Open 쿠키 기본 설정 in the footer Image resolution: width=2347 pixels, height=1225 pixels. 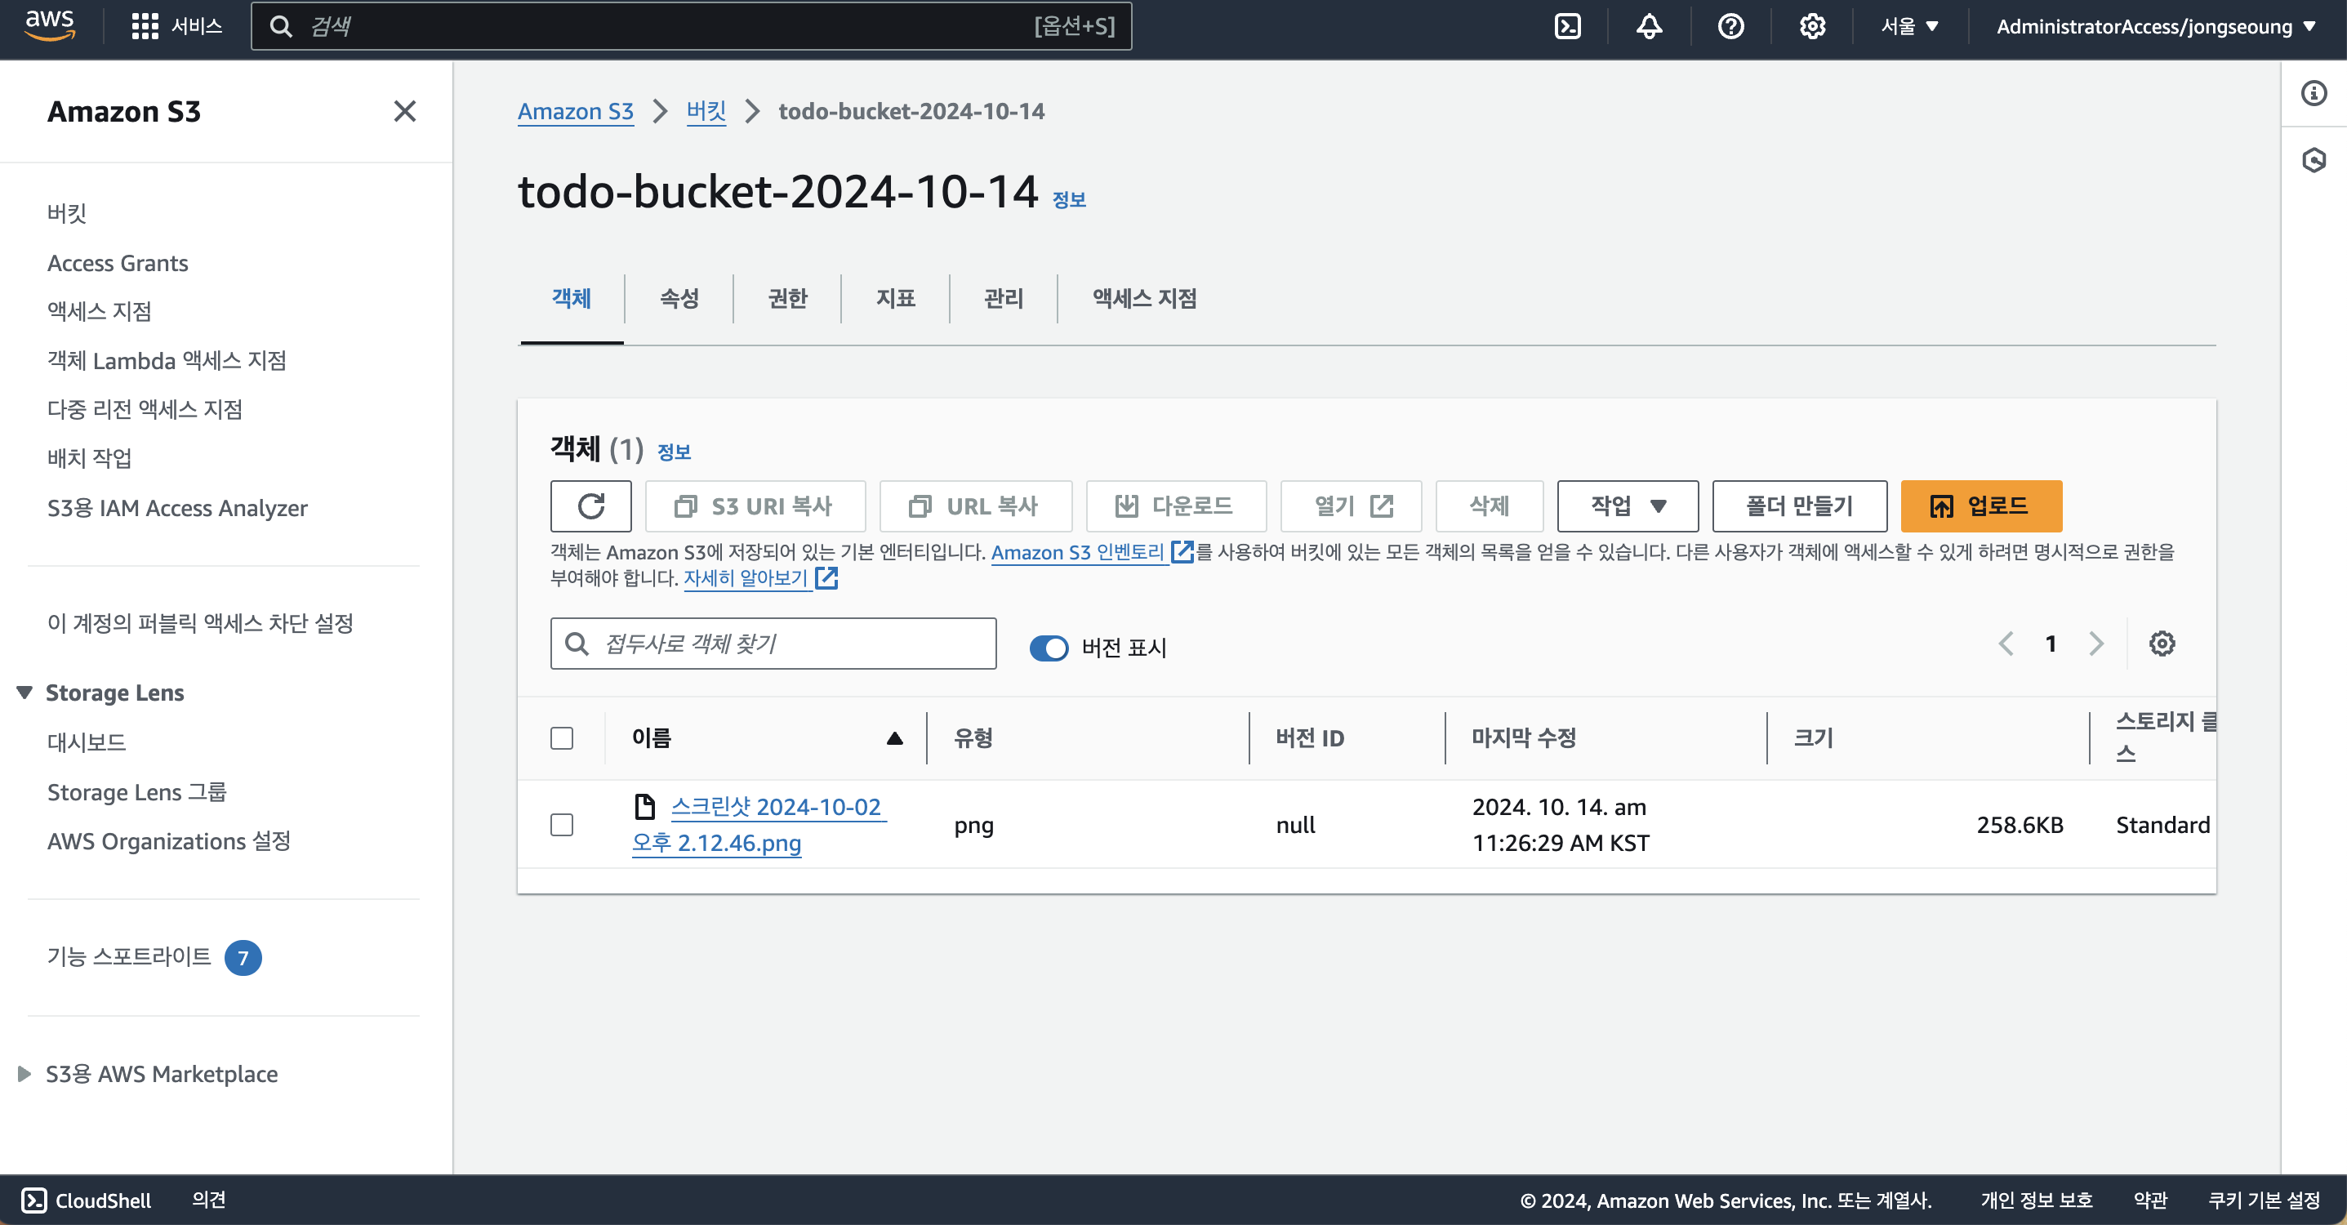coord(2263,1200)
